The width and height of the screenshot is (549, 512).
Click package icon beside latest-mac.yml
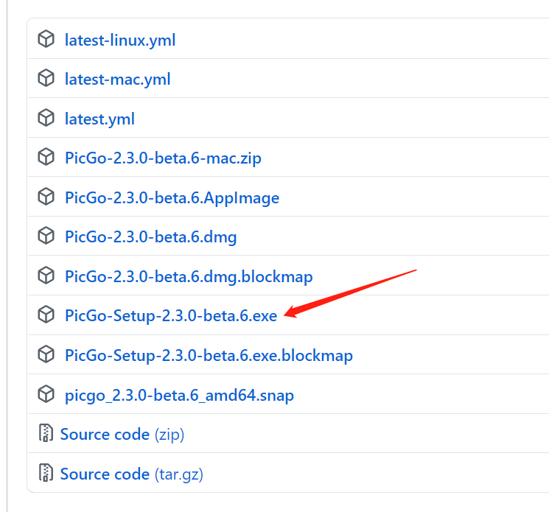click(46, 78)
